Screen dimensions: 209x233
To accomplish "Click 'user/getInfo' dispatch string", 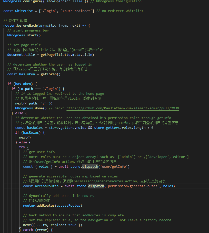I will tap(114, 167).
